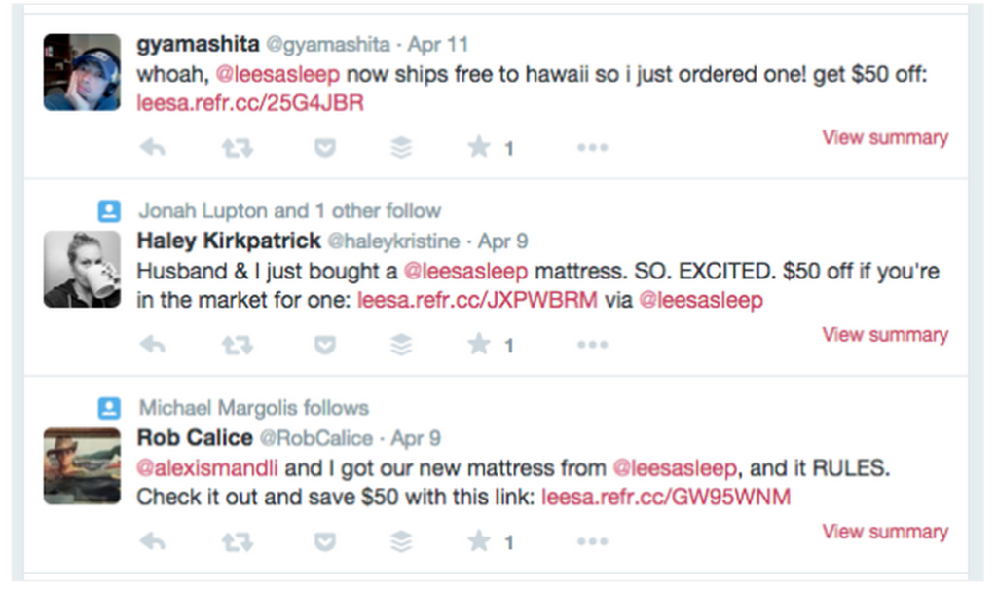Add Haley Kirkpatrick's tweet to Buffer
This screenshot has width=997, height=593.
click(x=400, y=345)
